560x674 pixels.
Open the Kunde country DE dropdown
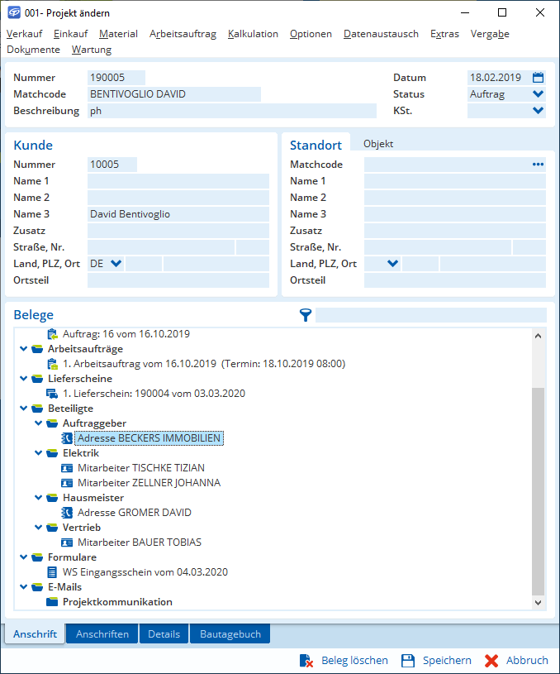[x=116, y=264]
